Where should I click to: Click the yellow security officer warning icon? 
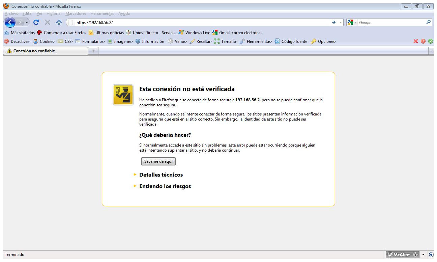123,95
